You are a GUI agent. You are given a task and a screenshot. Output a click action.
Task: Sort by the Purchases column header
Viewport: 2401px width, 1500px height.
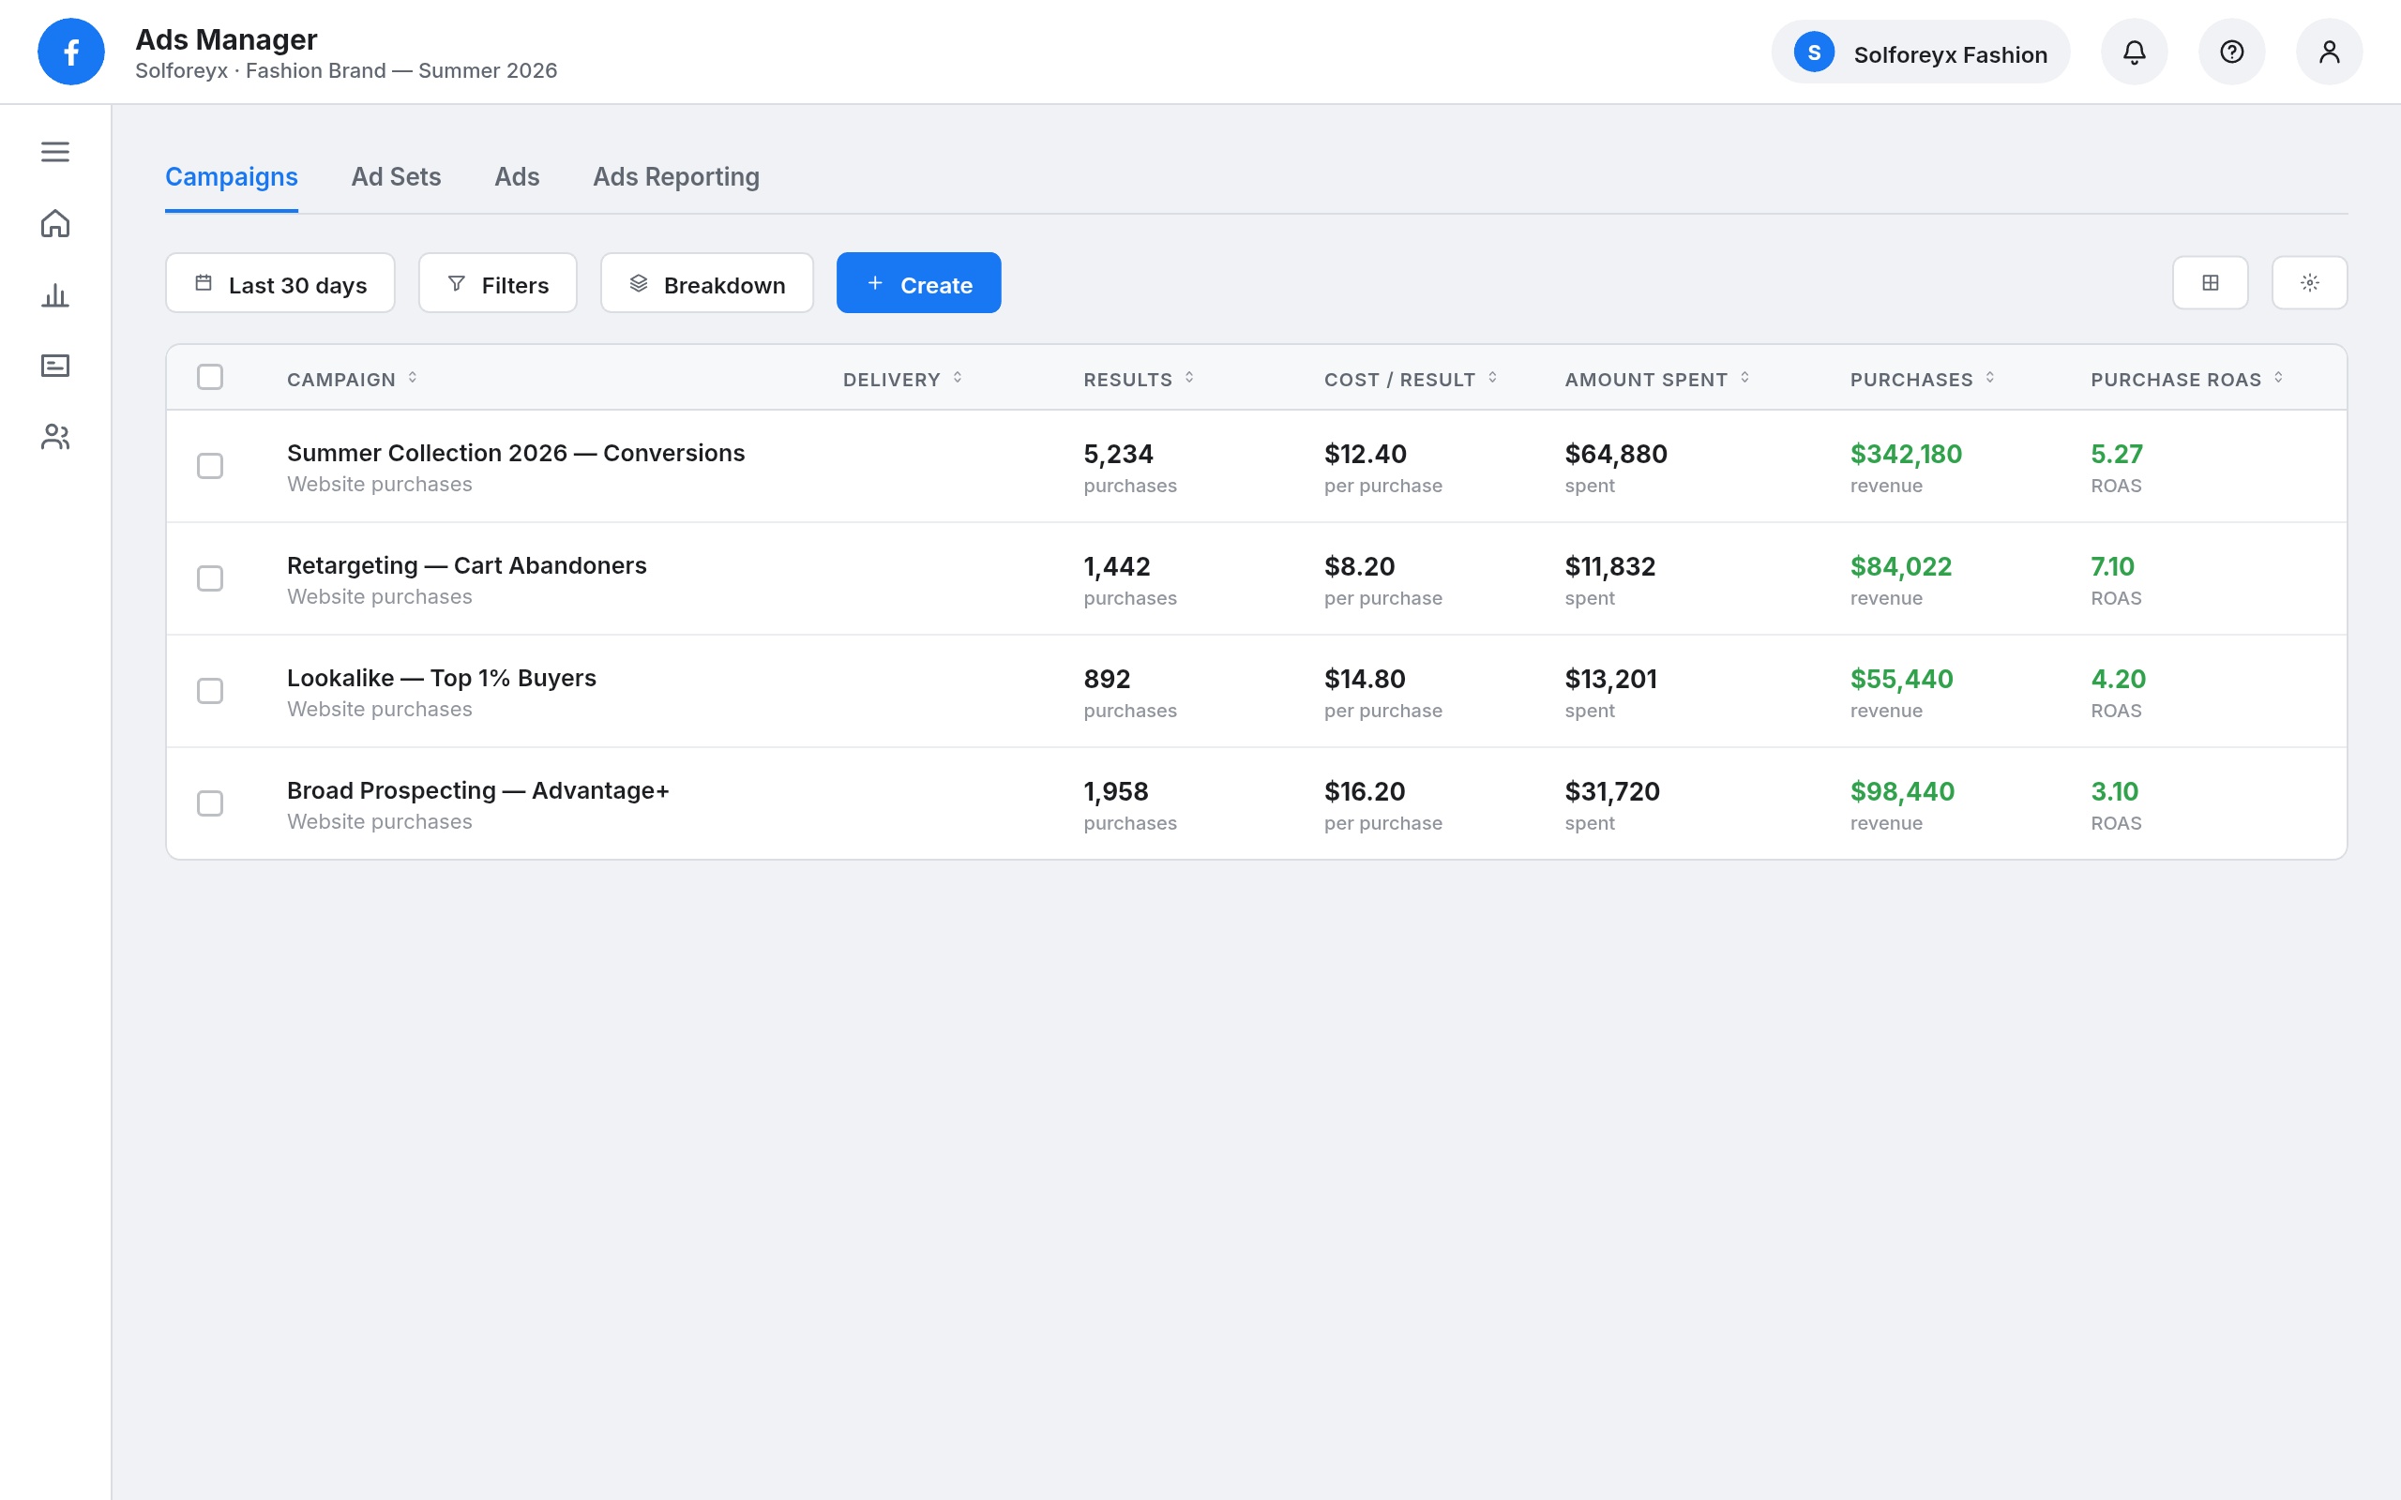1923,379
